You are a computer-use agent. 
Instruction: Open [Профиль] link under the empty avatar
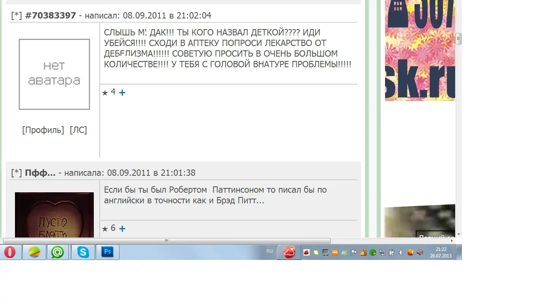pos(43,130)
